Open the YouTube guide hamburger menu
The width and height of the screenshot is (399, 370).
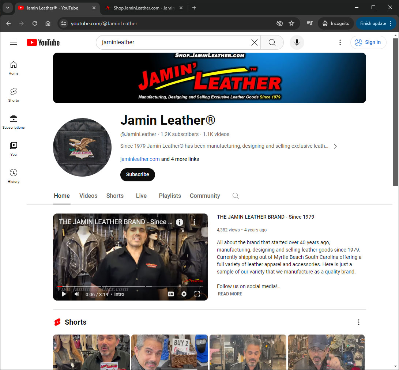click(14, 42)
